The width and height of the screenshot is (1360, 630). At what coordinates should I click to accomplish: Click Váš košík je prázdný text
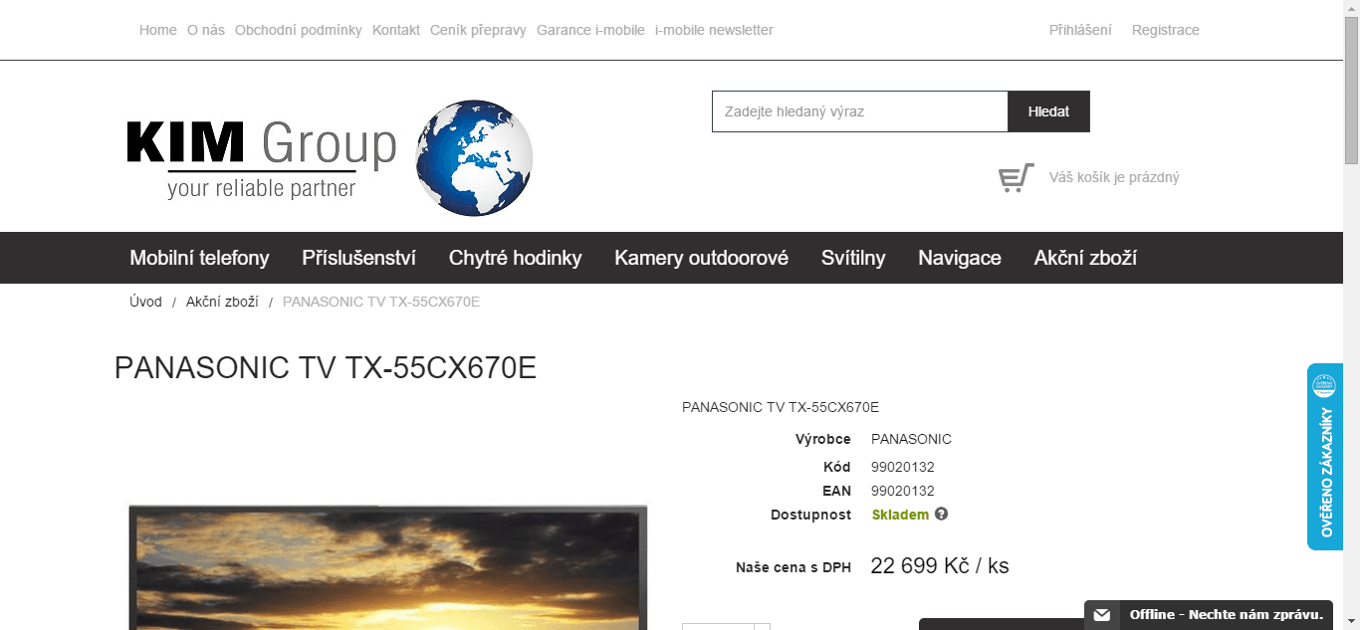1114,177
